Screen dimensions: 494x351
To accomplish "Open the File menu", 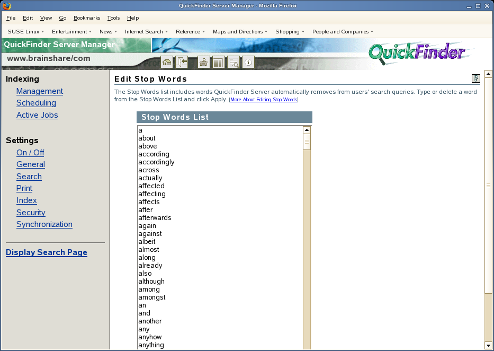I will pos(11,18).
